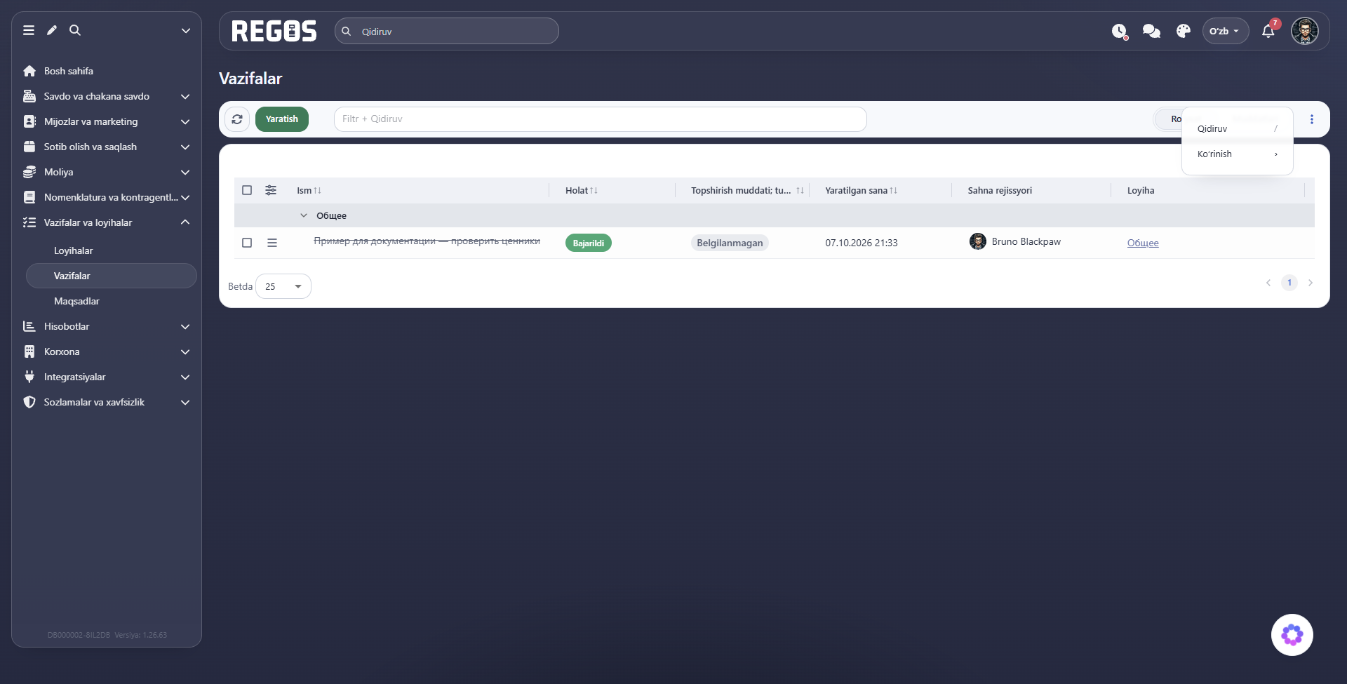Screen dimensions: 1347x684
Task: Select Qidiruv in the popup menu
Action: coord(1238,129)
